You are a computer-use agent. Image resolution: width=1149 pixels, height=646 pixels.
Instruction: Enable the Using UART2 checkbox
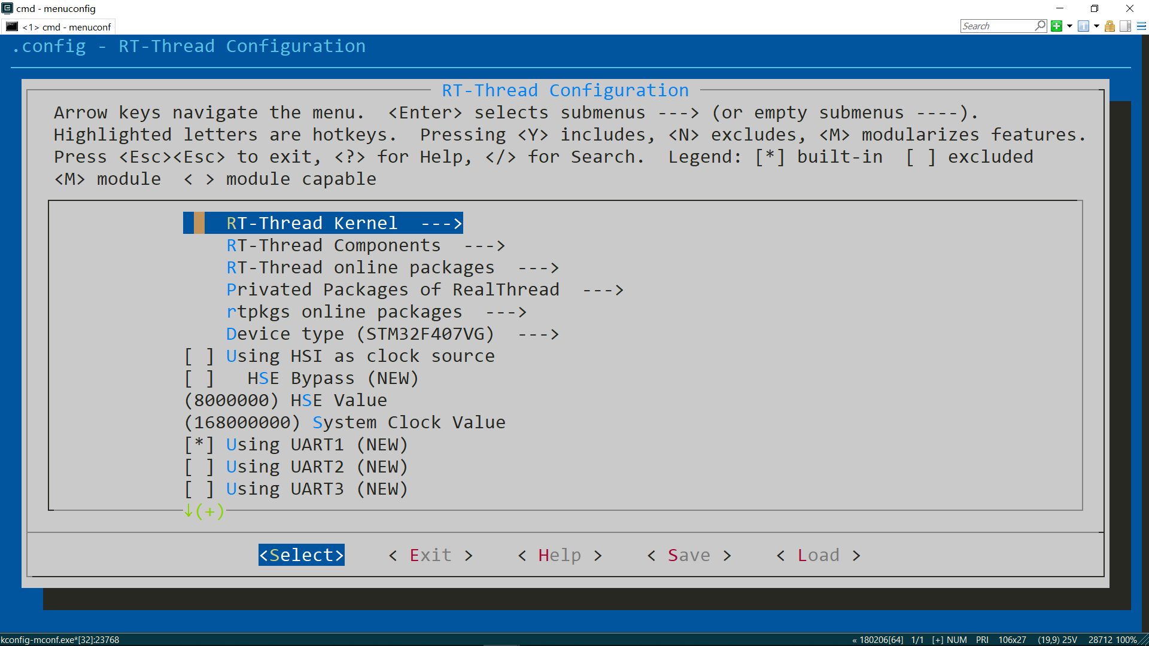(199, 467)
